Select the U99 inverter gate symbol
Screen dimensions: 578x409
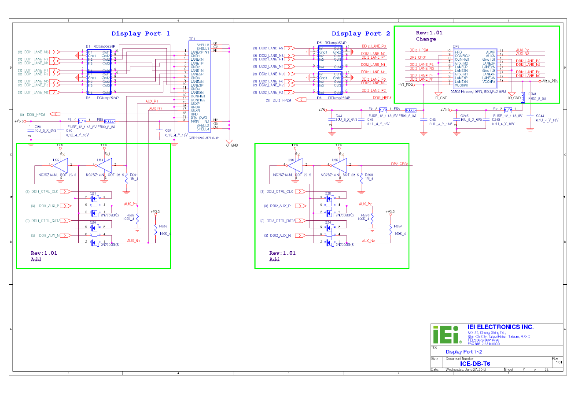(295, 165)
